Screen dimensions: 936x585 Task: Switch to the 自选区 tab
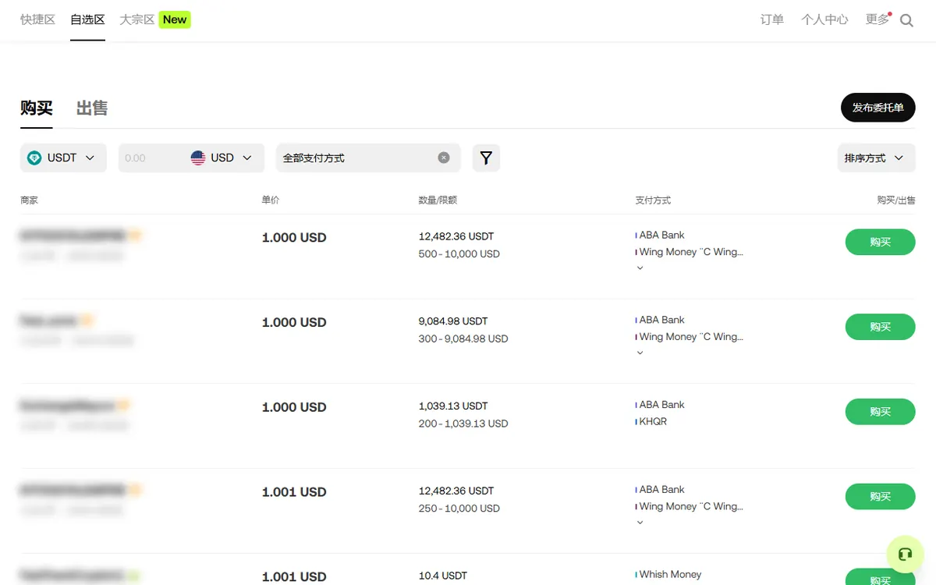click(x=87, y=19)
